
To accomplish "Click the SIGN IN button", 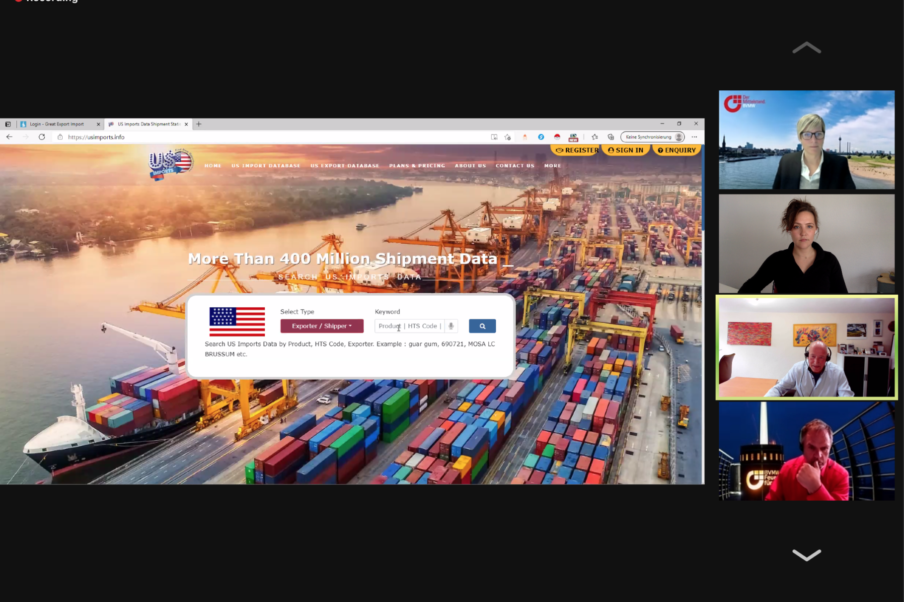I will coord(625,150).
